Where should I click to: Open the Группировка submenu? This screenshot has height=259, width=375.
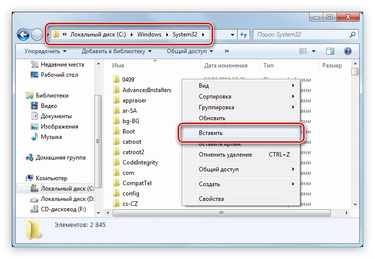[x=240, y=107]
